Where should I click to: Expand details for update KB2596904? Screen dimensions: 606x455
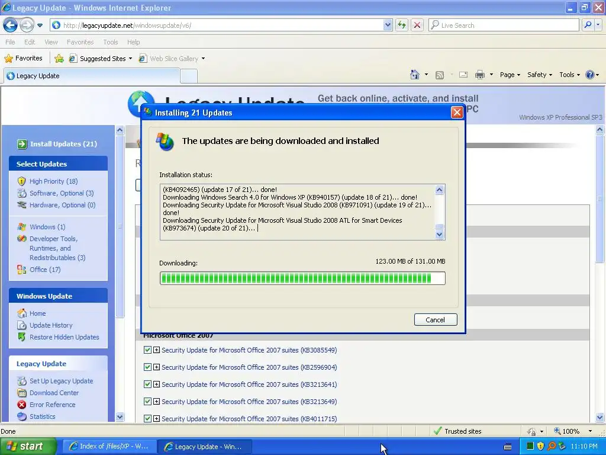pos(156,367)
